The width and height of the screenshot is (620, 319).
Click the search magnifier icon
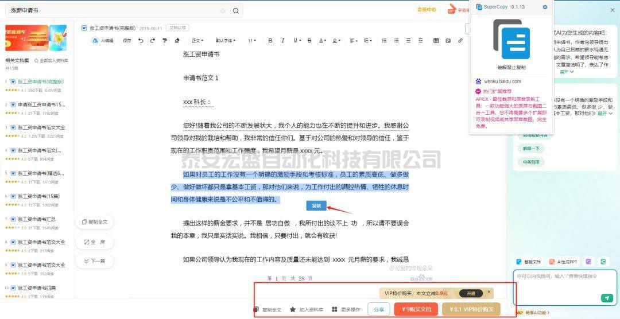point(235,11)
